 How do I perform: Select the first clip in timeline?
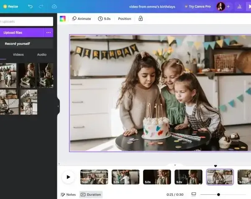pos(94,177)
